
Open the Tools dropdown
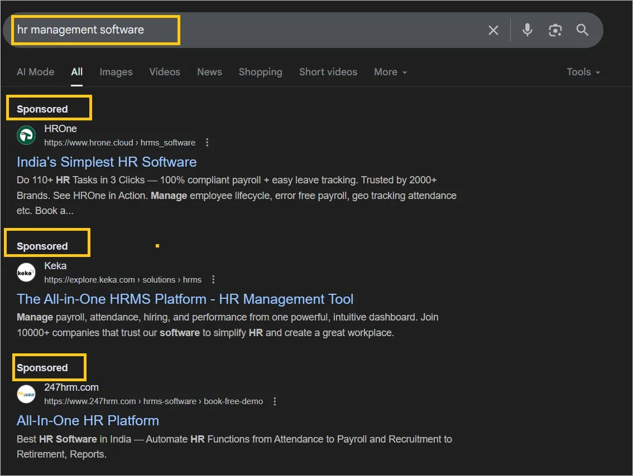pyautogui.click(x=583, y=72)
